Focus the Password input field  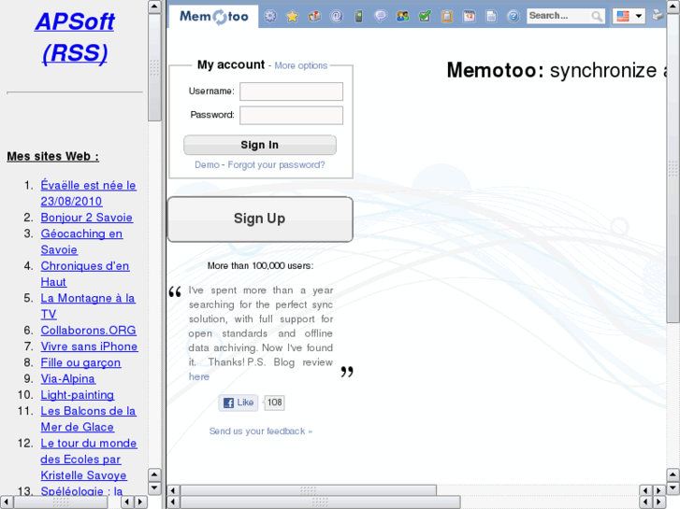292,115
